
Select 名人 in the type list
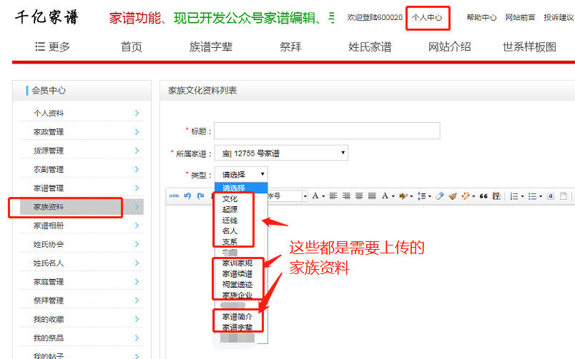pos(230,231)
